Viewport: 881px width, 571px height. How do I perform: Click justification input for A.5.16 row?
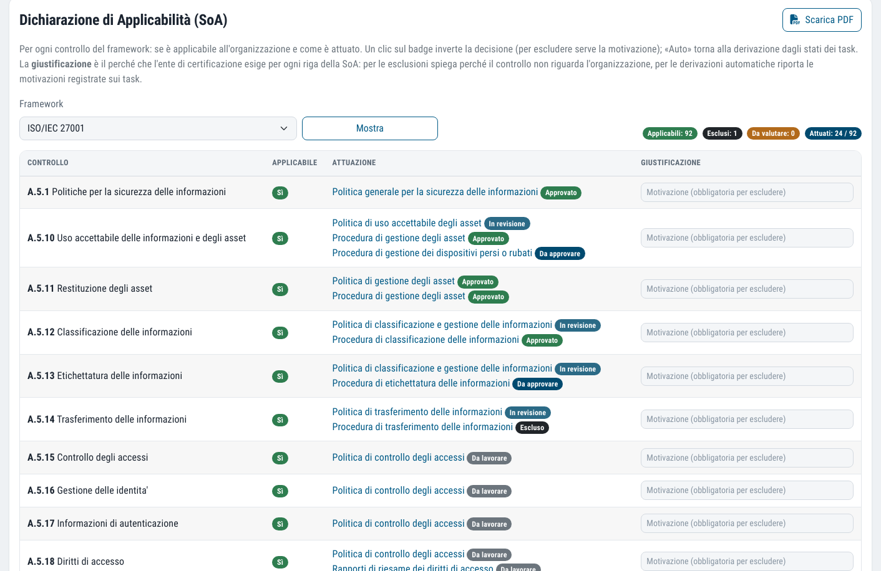coord(747,491)
